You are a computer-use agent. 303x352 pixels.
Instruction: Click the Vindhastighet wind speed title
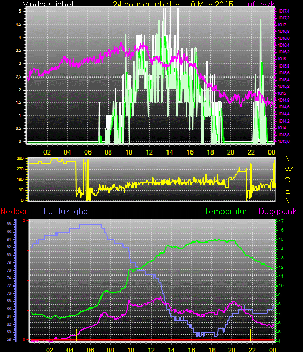coord(48,4)
